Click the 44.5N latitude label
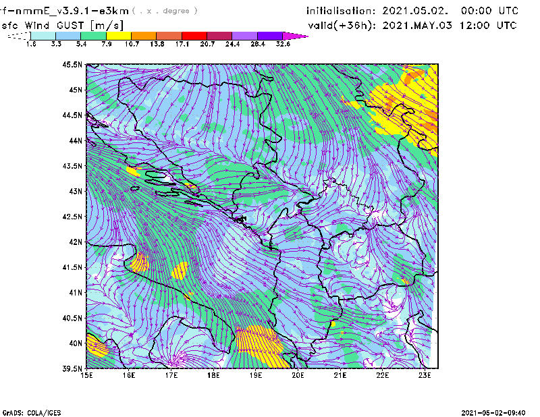The width and height of the screenshot is (540, 417). (72, 115)
